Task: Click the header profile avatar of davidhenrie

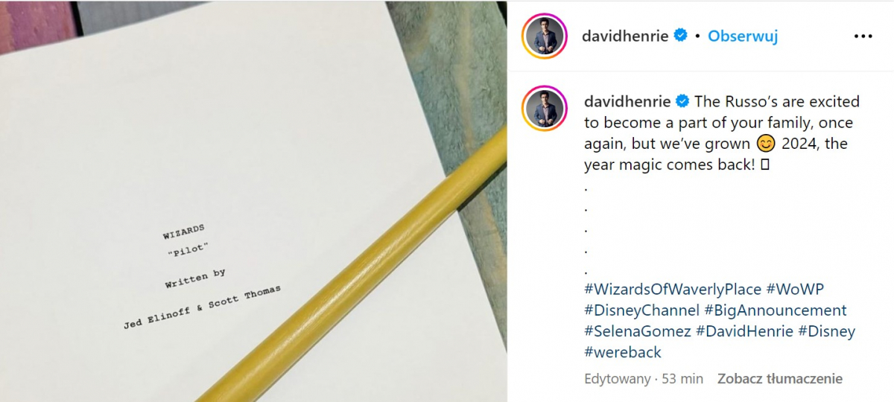Action: pos(545,36)
